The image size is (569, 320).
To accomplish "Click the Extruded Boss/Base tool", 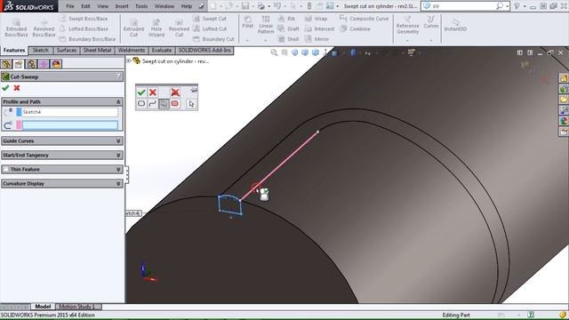I will [x=16, y=28].
